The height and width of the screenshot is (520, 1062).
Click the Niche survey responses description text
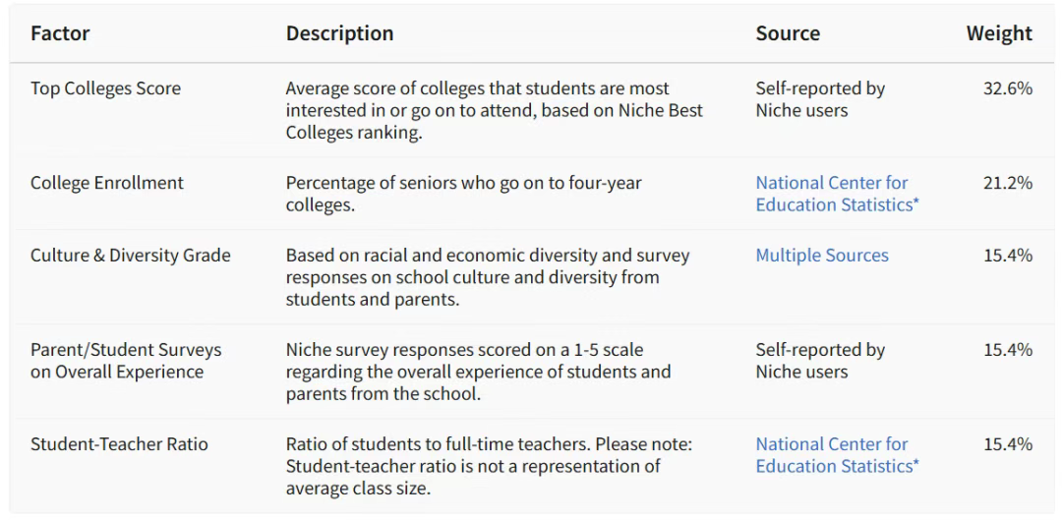478,372
